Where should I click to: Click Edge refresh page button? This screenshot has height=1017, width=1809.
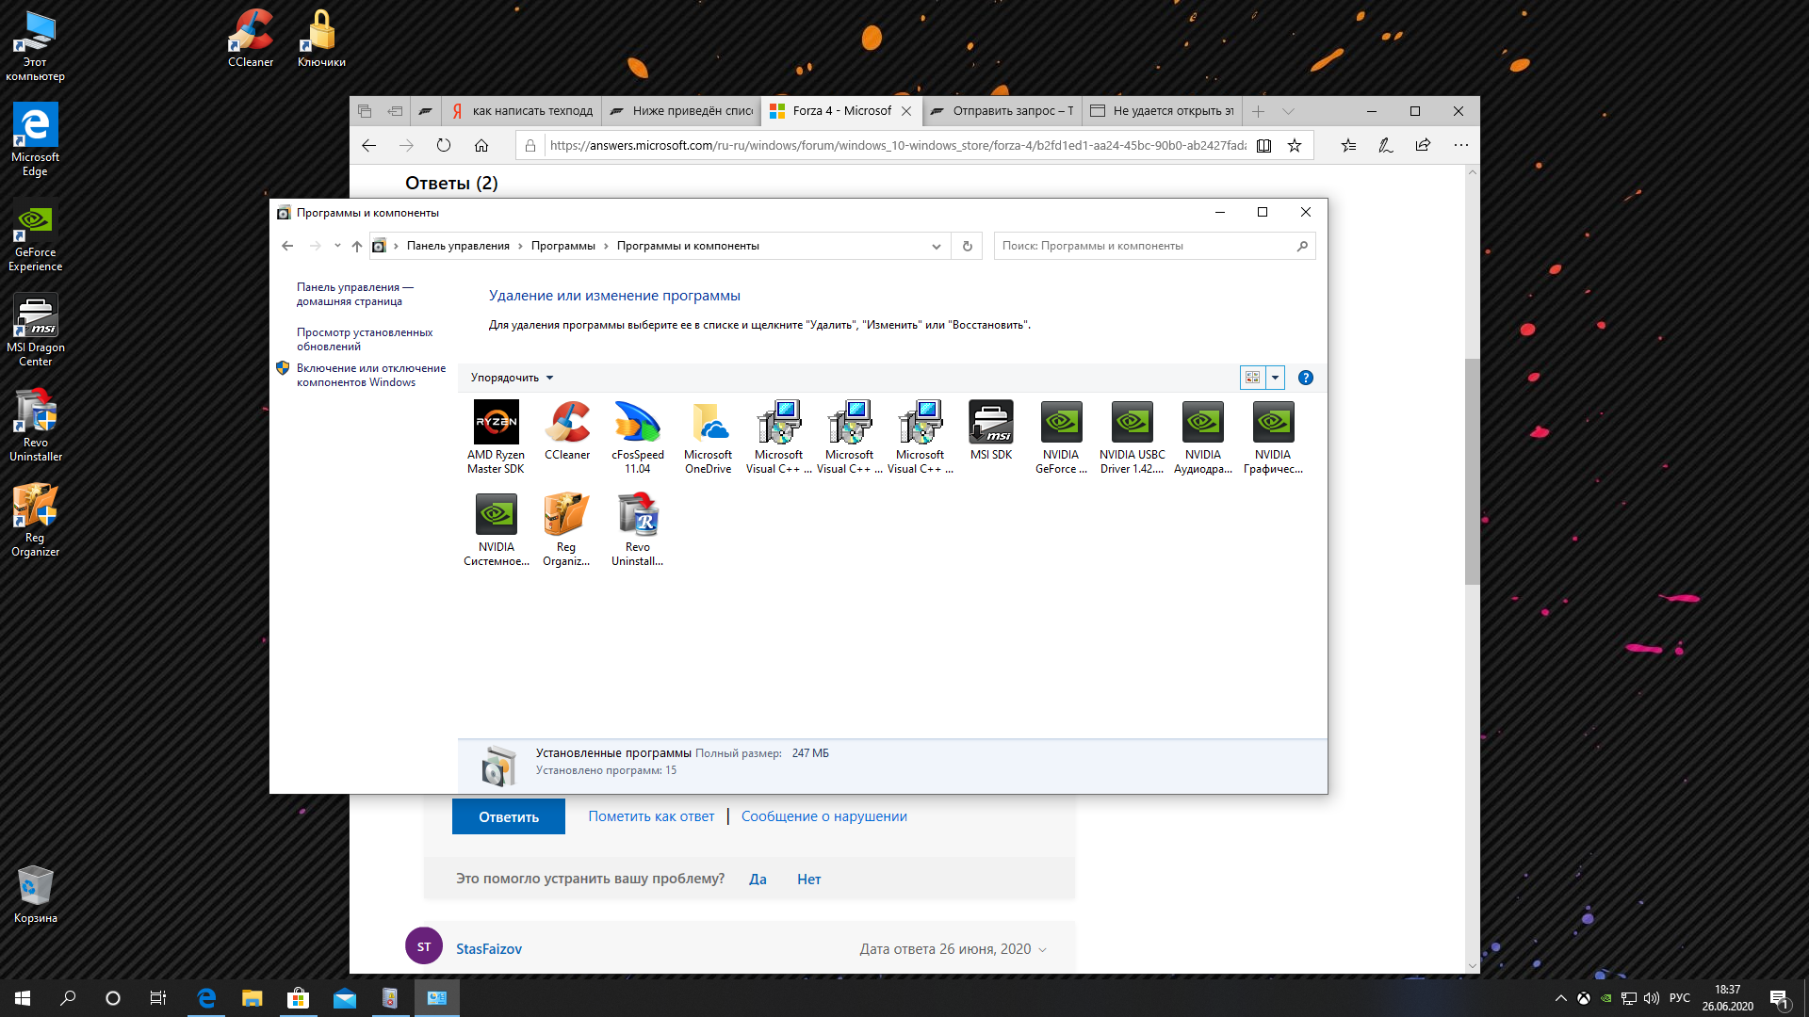click(443, 145)
